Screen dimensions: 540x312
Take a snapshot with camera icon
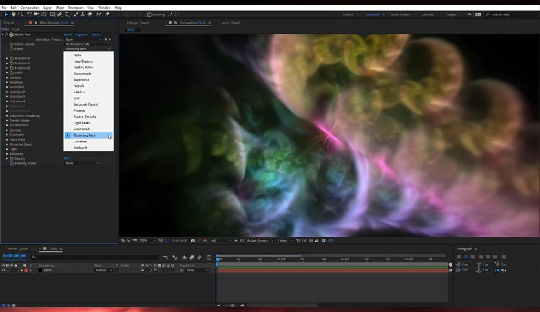pos(193,240)
